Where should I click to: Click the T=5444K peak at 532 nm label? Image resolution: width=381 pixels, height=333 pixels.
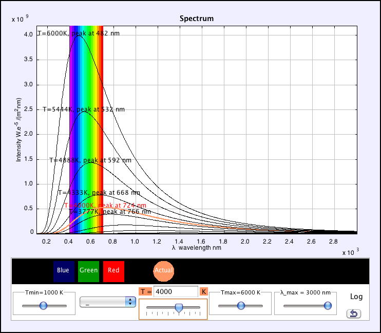pos(84,109)
